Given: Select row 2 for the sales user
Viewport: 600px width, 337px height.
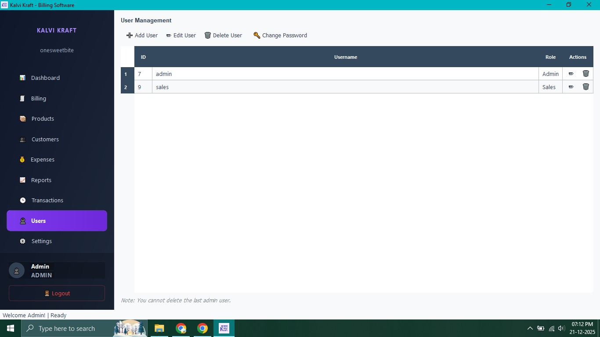Looking at the screenshot, I should click(126, 87).
